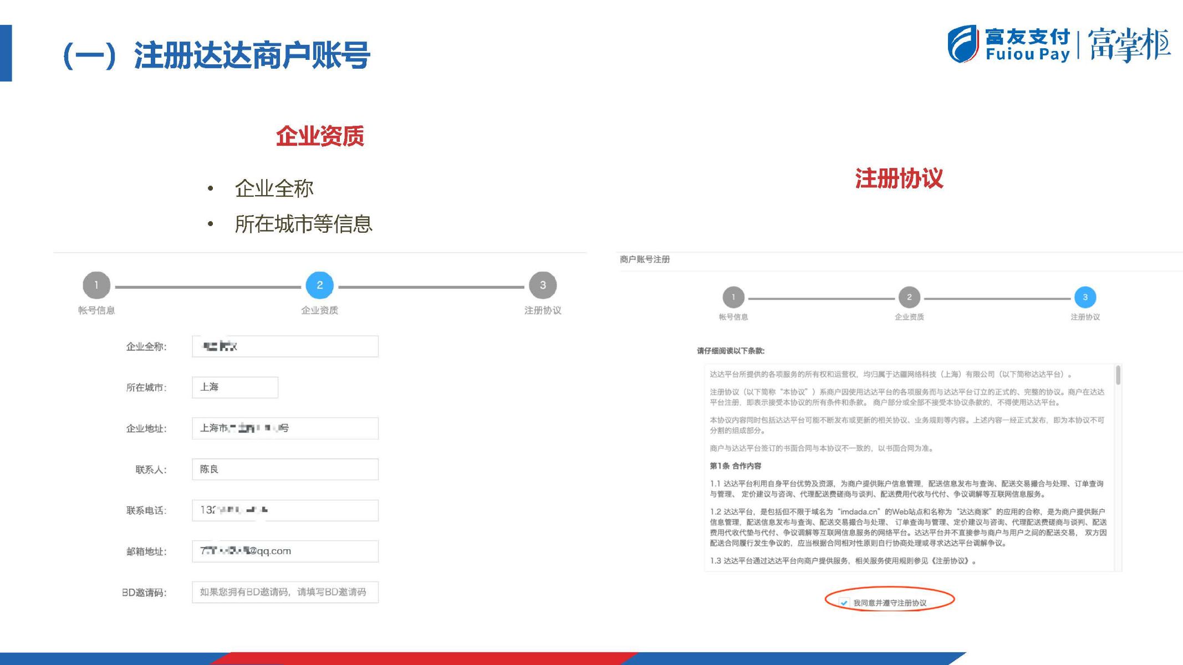The image size is (1183, 665).
Task: Click the 企业全称 input field
Action: pyautogui.click(x=285, y=346)
